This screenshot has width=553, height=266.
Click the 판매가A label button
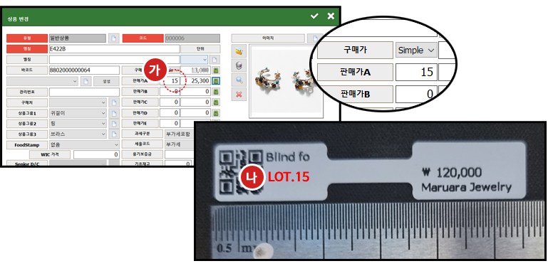click(x=140, y=81)
